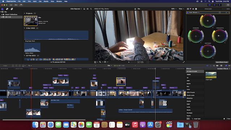
Task: Open Launchpad from the Dock
Action: pos(43,125)
